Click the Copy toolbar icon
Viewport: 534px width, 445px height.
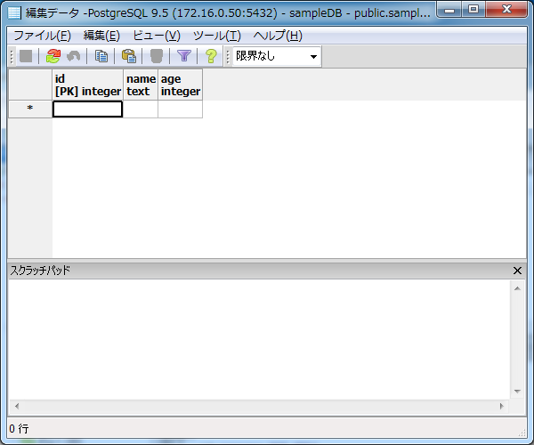coord(101,56)
